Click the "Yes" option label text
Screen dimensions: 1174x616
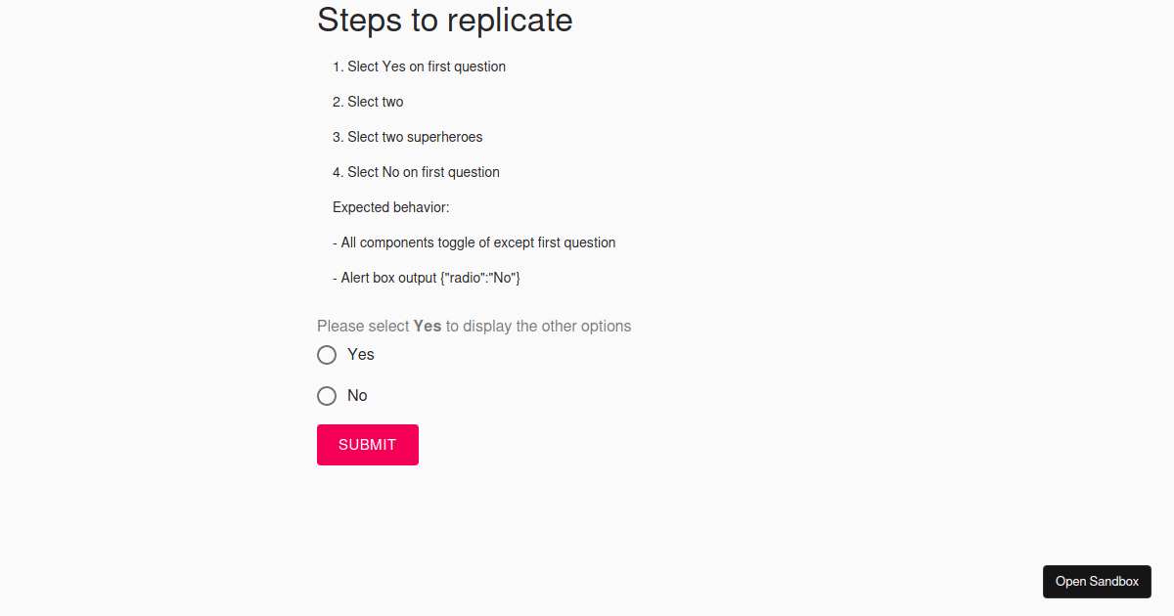[361, 355]
